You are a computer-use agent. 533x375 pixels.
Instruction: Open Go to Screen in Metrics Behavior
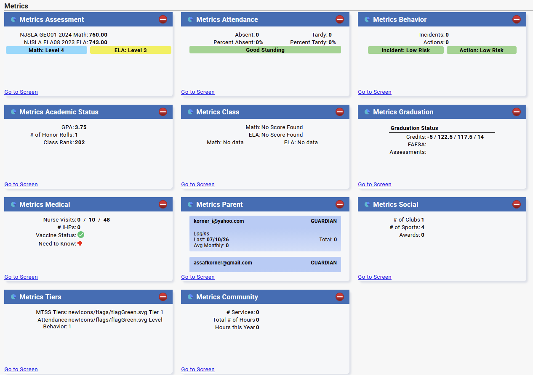pos(375,92)
